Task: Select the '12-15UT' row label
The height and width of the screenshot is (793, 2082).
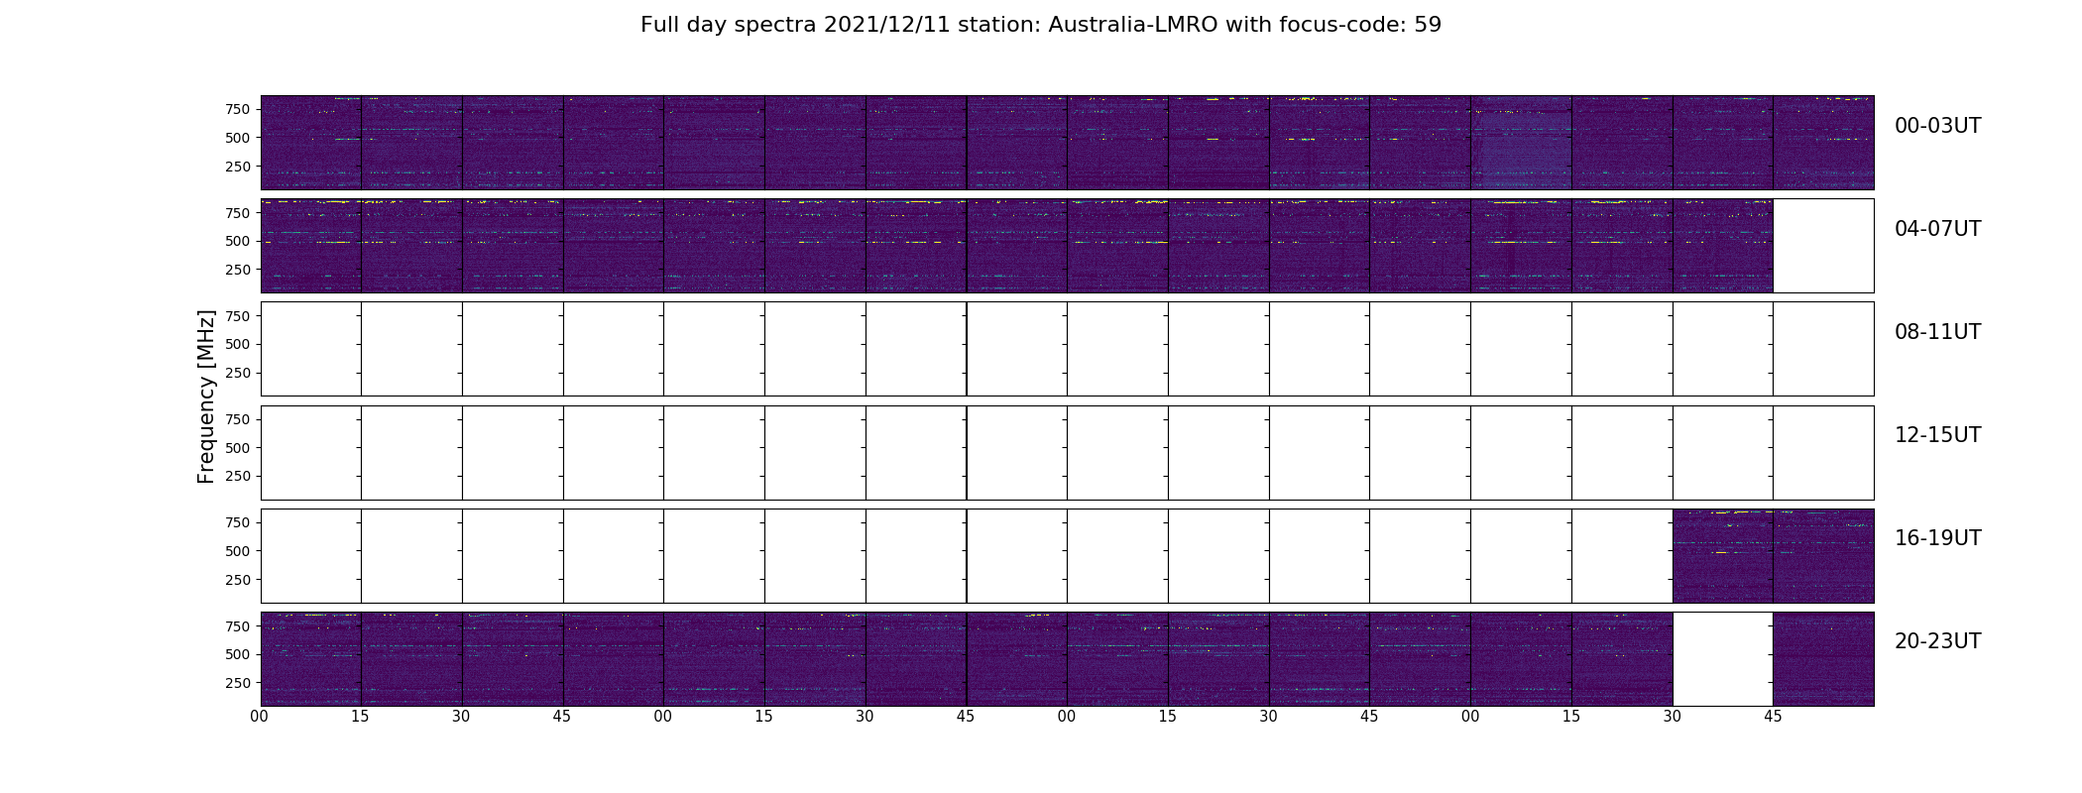Action: pos(1937,435)
